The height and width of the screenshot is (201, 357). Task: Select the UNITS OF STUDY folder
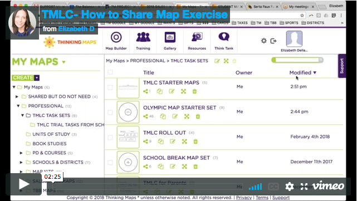[x=51, y=134]
